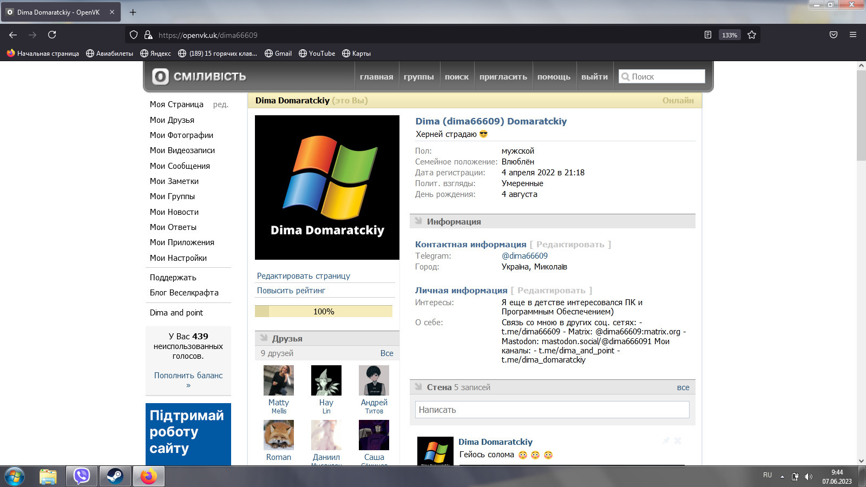Open Firefox hamburger menu

click(x=853, y=35)
